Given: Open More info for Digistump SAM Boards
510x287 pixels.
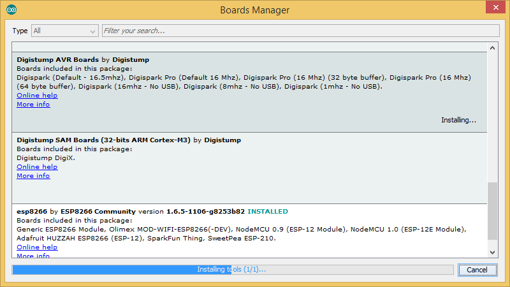Looking at the screenshot, I should pyautogui.click(x=33, y=176).
